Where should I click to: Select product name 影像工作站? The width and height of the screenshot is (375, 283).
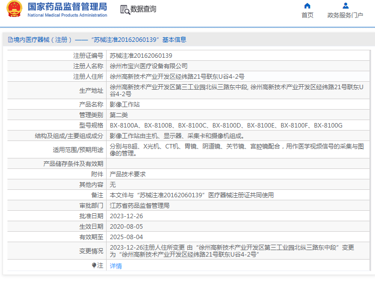click(125, 105)
